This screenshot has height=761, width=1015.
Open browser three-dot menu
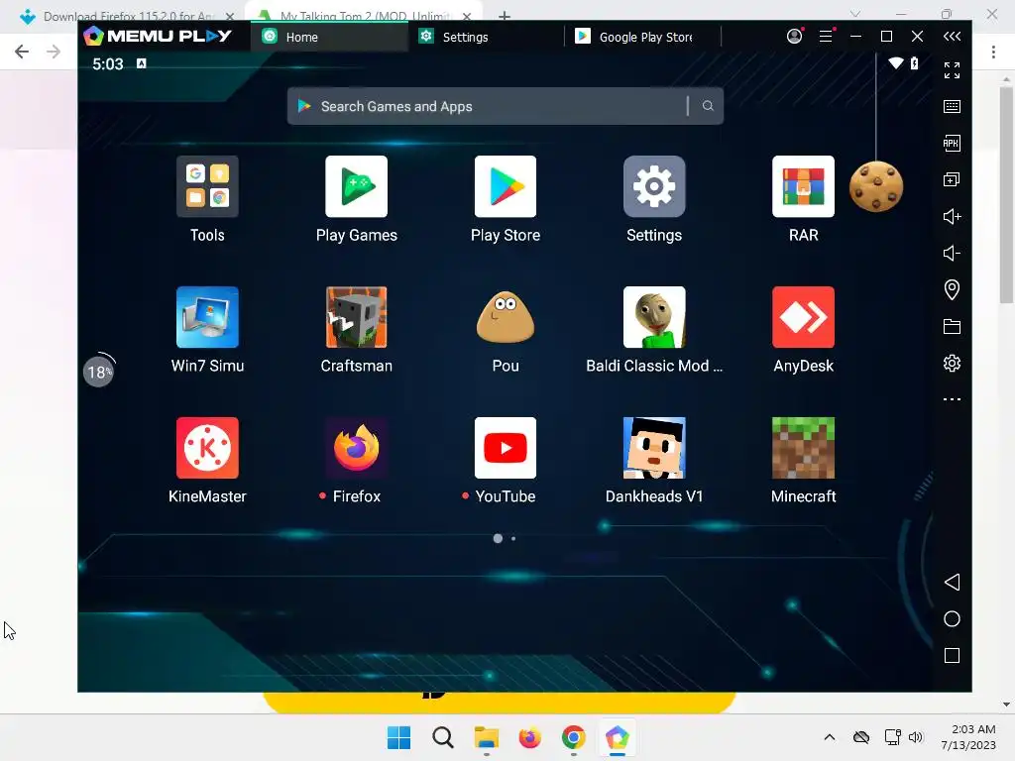tap(993, 52)
